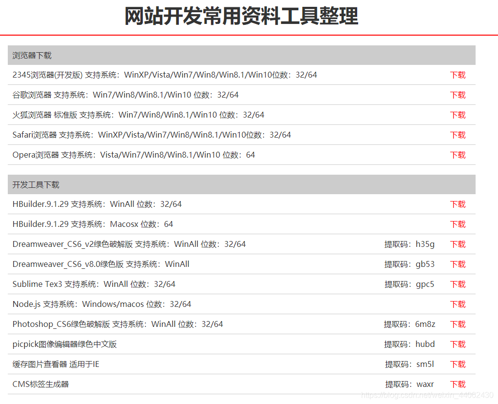Select extraction code text 提取码：6m8z
498x404 pixels.
pyautogui.click(x=409, y=324)
